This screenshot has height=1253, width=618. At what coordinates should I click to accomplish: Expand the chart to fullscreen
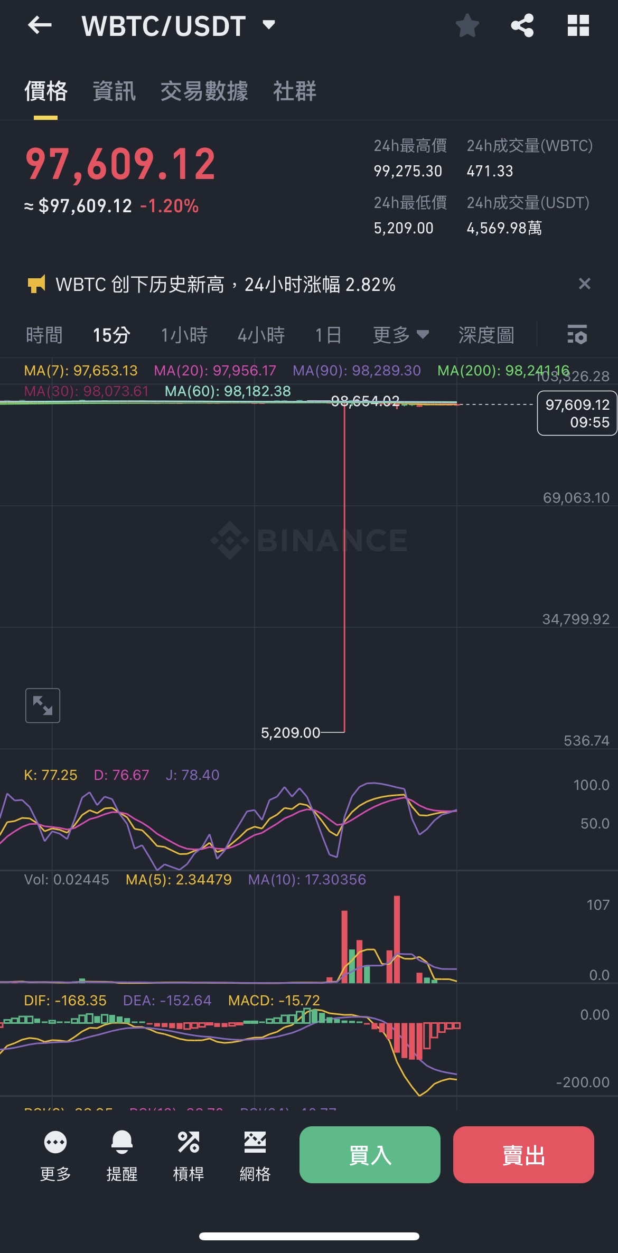coord(43,705)
